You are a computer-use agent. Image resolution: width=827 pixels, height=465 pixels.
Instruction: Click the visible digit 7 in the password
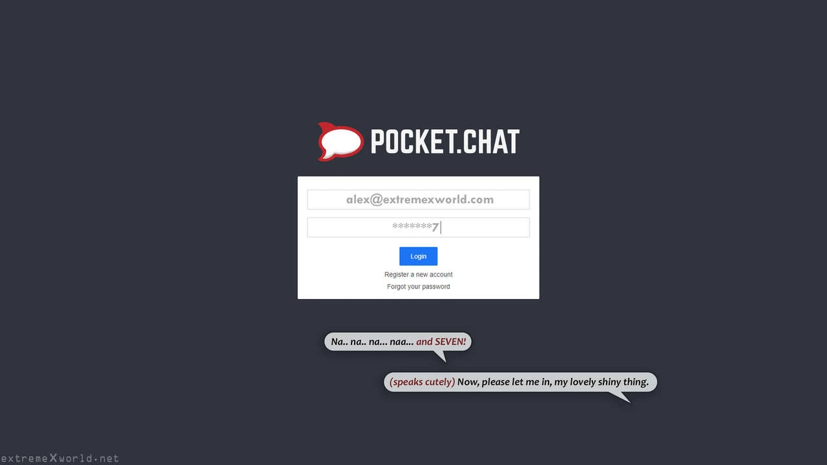click(436, 227)
